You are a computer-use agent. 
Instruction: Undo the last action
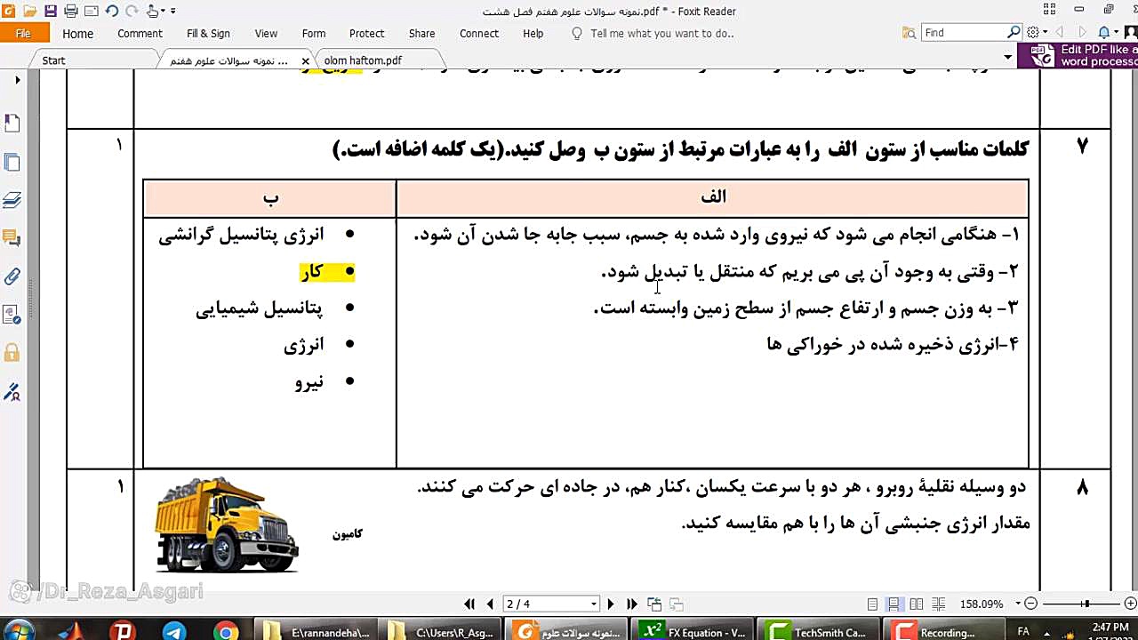[111, 12]
